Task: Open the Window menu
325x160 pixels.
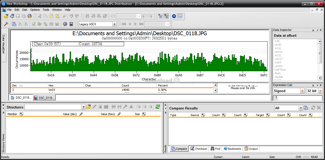Action: 57,10
